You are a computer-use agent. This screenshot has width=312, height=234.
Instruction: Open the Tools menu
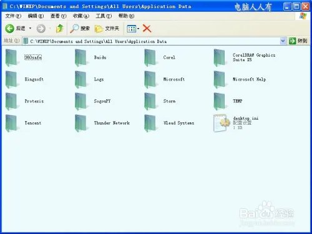coord(104,16)
